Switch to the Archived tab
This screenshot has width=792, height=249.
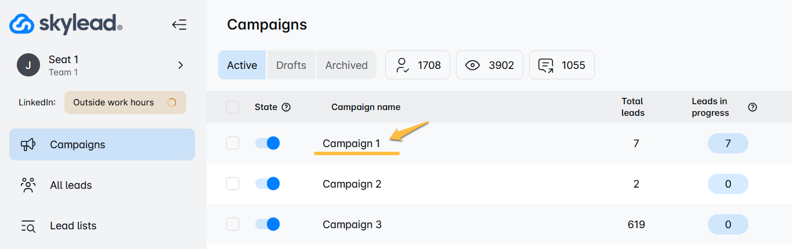point(346,65)
